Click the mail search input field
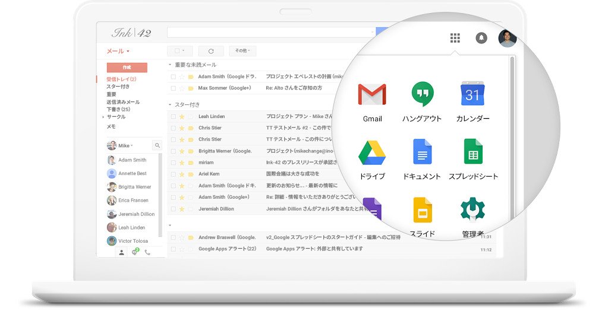 (271, 33)
